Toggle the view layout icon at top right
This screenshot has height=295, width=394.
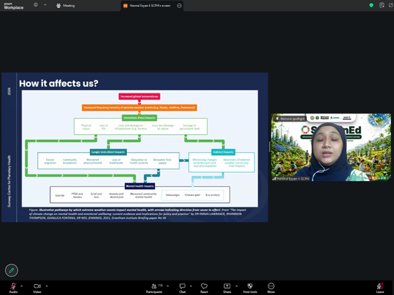click(385, 5)
